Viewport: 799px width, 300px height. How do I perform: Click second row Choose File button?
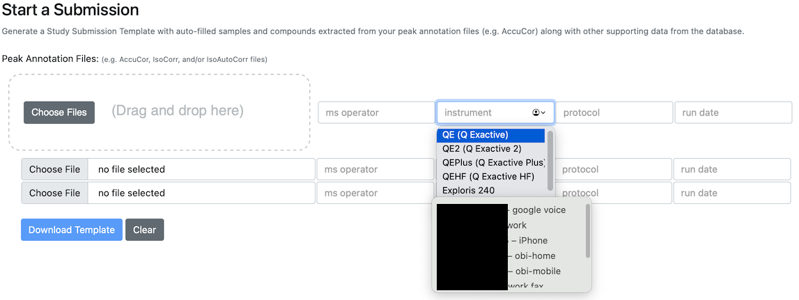[54, 193]
